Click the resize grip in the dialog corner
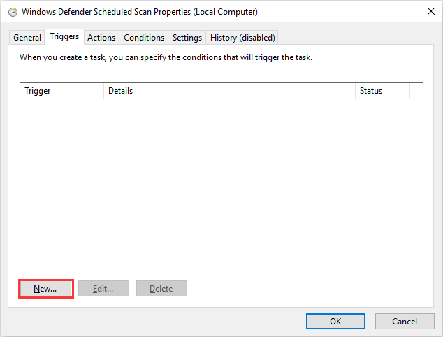Image resolution: width=443 pixels, height=337 pixels. [x=438, y=332]
